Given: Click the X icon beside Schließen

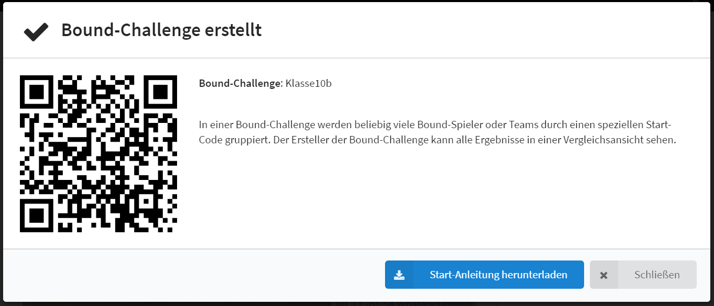Looking at the screenshot, I should pyautogui.click(x=603, y=275).
